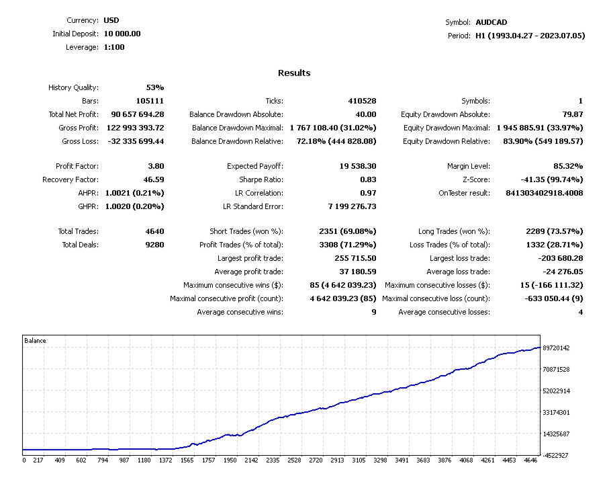
Task: Click Average consecutive losses value 4
Action: [581, 312]
